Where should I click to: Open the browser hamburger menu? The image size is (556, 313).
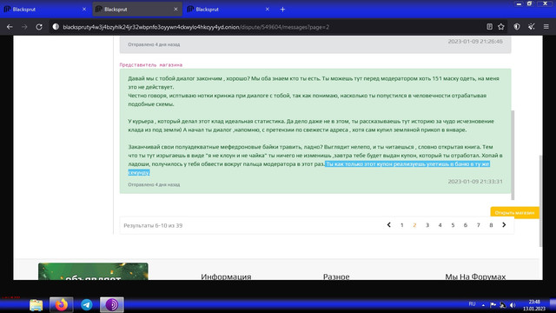point(546,27)
